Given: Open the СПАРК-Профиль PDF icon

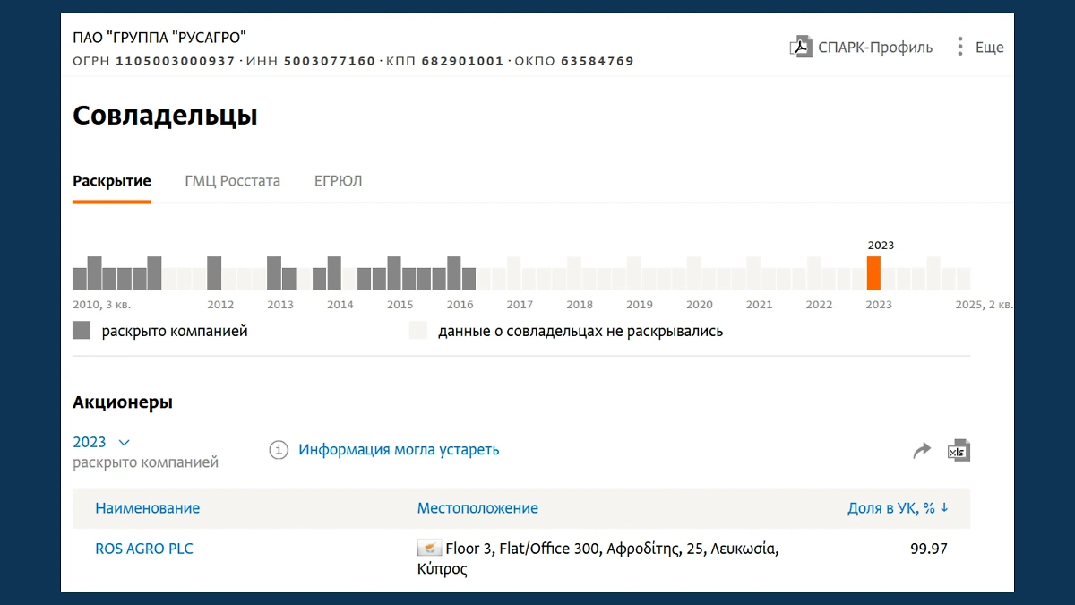Looking at the screenshot, I should 800,48.
